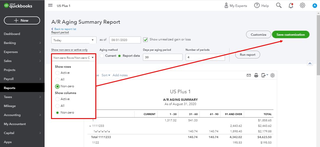Click the email report envelope icon

[x=249, y=75]
